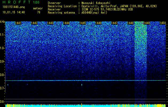Click time marker 1441
The image size is (168, 107).
point(18,23)
